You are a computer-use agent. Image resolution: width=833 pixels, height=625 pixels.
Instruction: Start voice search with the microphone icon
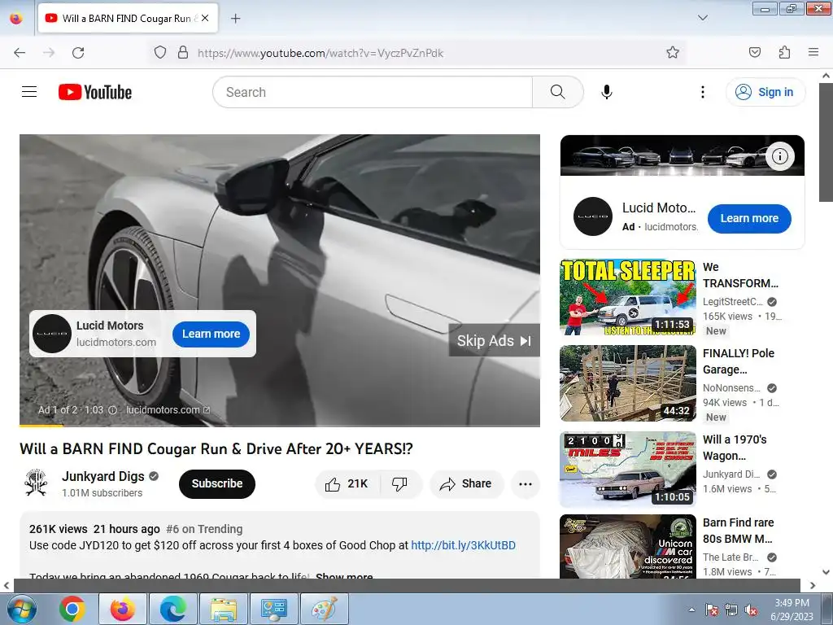tap(607, 92)
